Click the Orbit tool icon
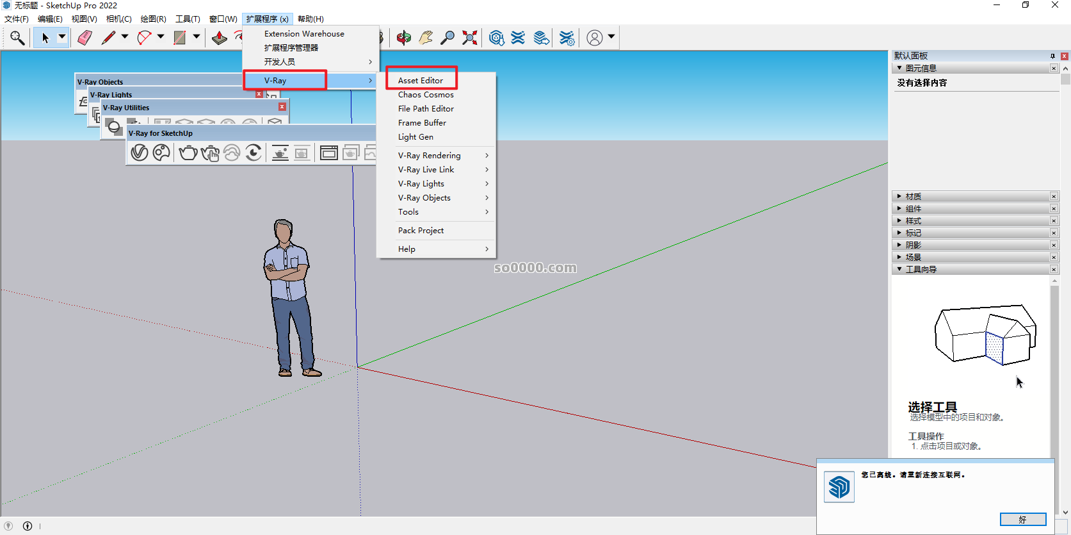1071x535 pixels. click(x=403, y=38)
